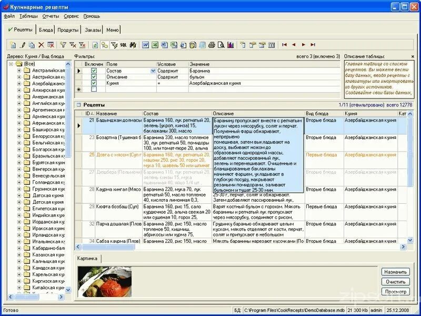Expand the Итальянская кухня tree node
Viewport: 421px width, 316px height.
[19, 242]
